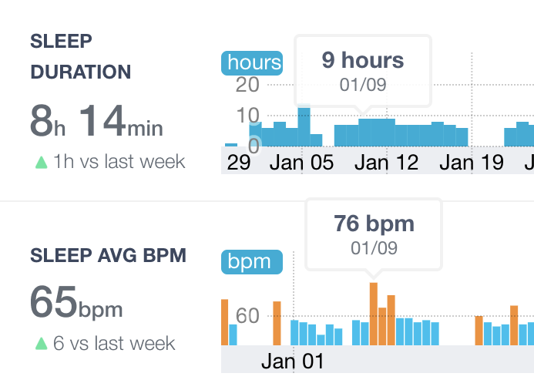The height and width of the screenshot is (390, 534).
Task: Select the "9 hours" tooltip popup
Action: click(x=363, y=69)
